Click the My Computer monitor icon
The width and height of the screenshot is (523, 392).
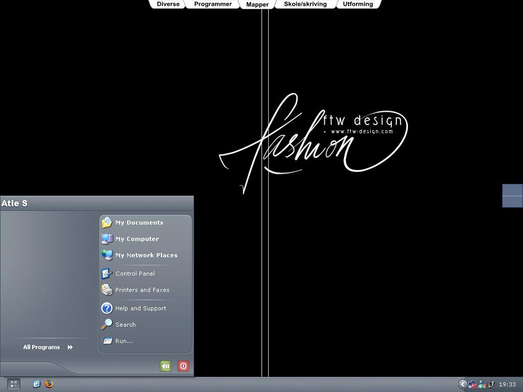(107, 239)
